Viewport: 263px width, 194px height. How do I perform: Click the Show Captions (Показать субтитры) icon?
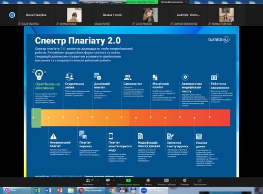click(x=166, y=180)
